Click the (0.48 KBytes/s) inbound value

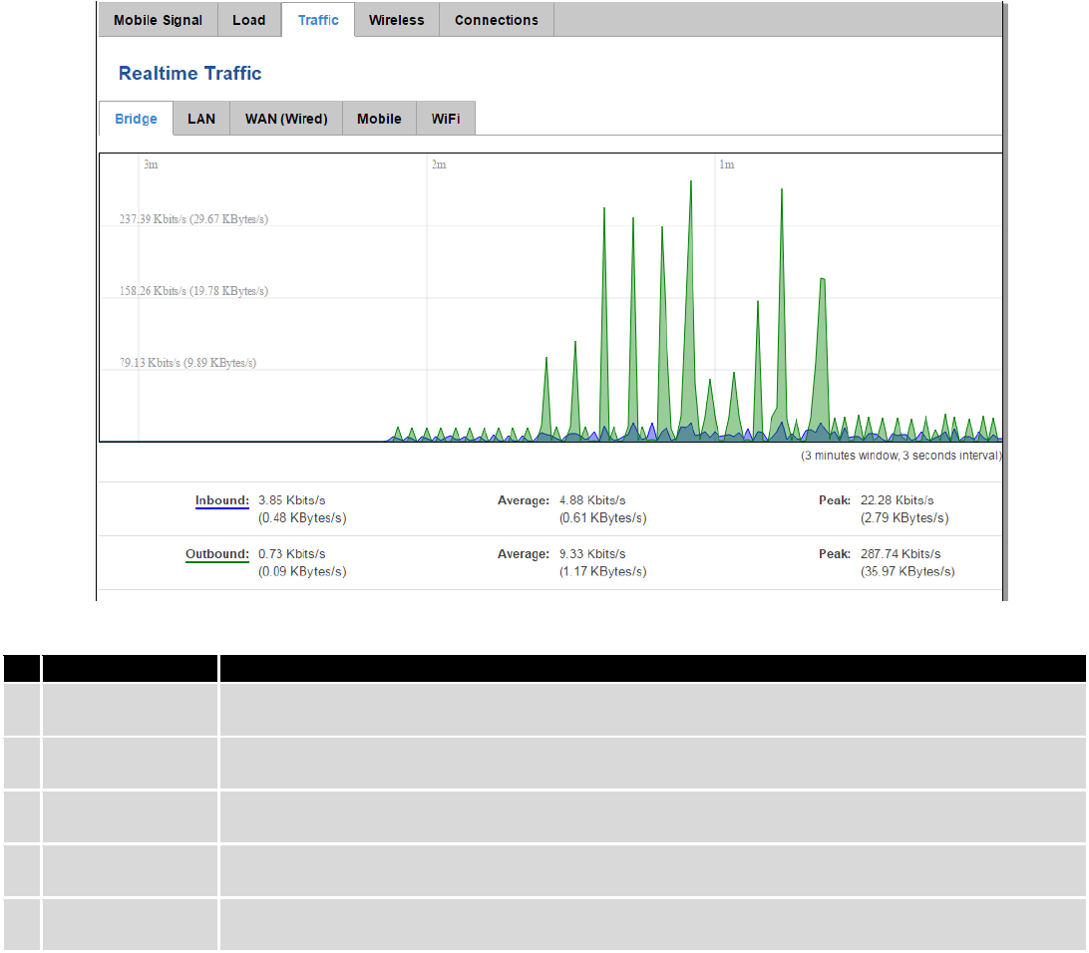point(302,517)
